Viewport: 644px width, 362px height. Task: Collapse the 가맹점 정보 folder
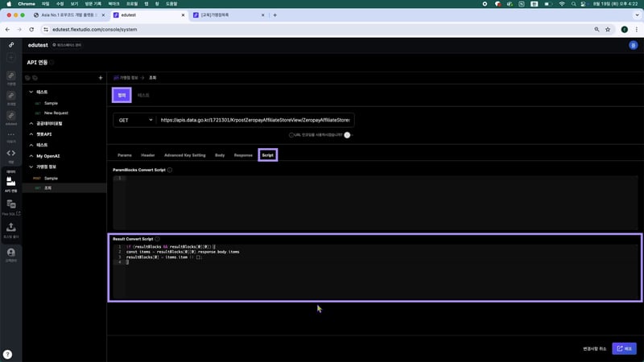pos(31,167)
